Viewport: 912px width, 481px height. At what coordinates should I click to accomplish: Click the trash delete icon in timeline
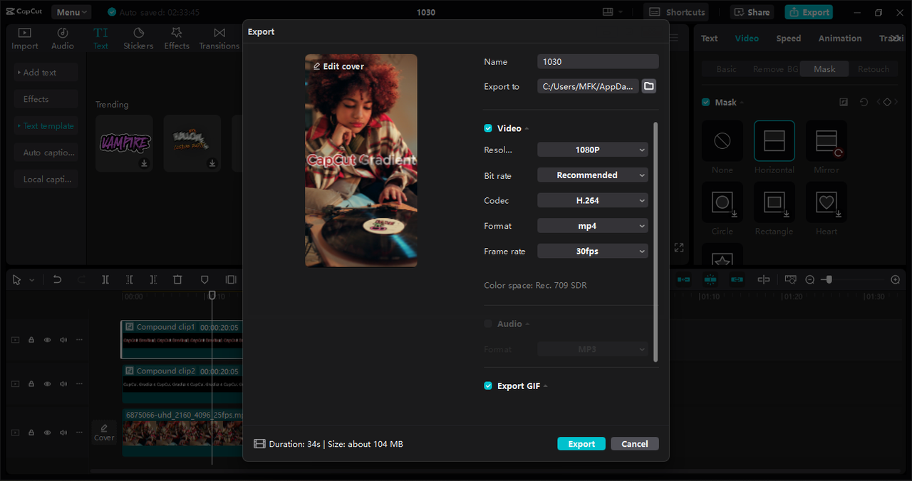(178, 280)
